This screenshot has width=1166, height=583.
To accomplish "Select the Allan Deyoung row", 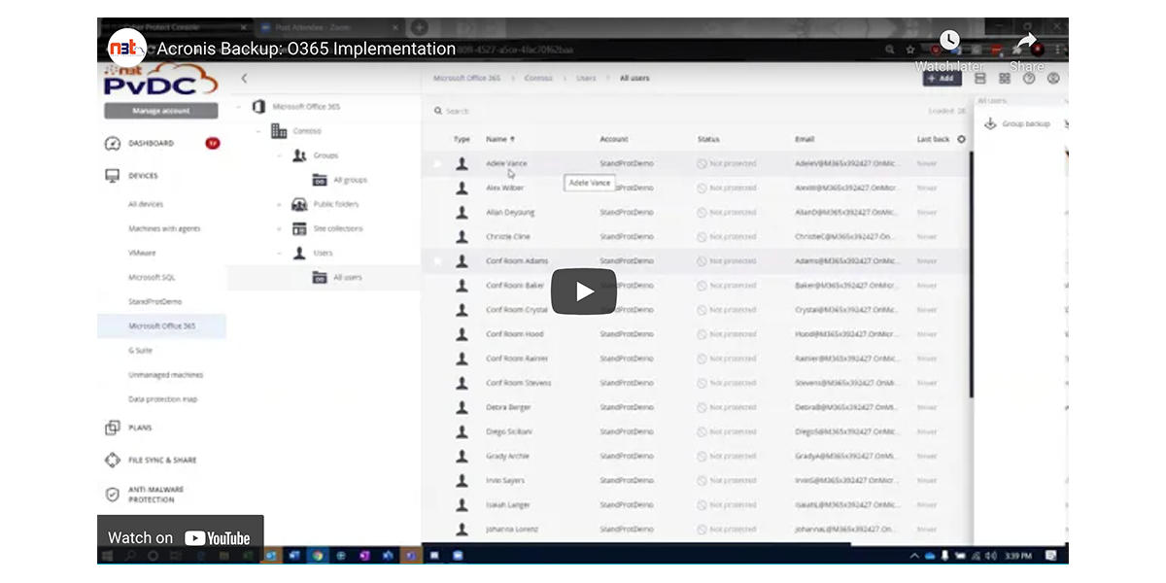I will (x=697, y=212).
